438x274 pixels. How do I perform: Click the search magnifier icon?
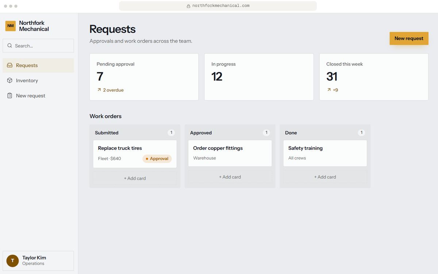(x=10, y=46)
